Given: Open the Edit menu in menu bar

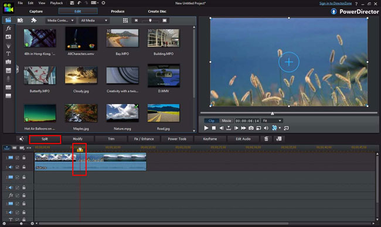Looking at the screenshot, I should 30,3.
